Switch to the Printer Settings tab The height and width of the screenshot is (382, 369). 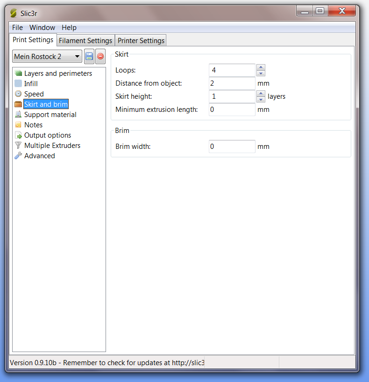click(141, 40)
